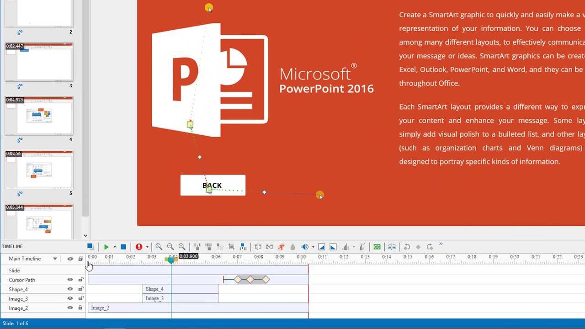Click the red record button

(x=139, y=247)
